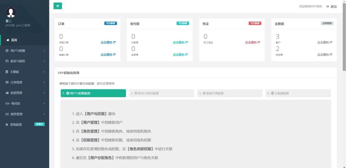
Task: Click the 今日新增 badge on 订单 card
Action: pos(111,23)
